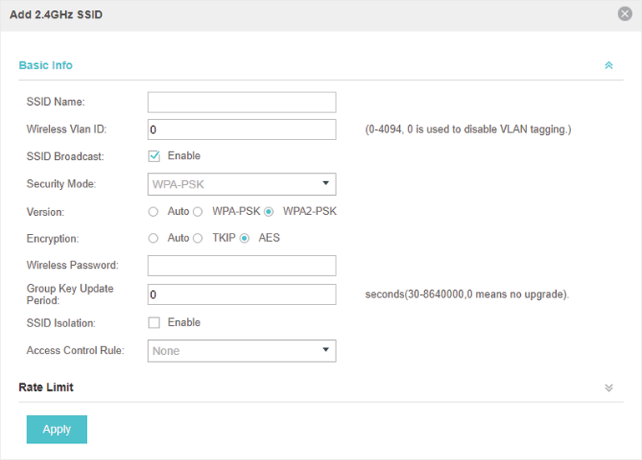Open the Access Control Rule dropdown

242,351
